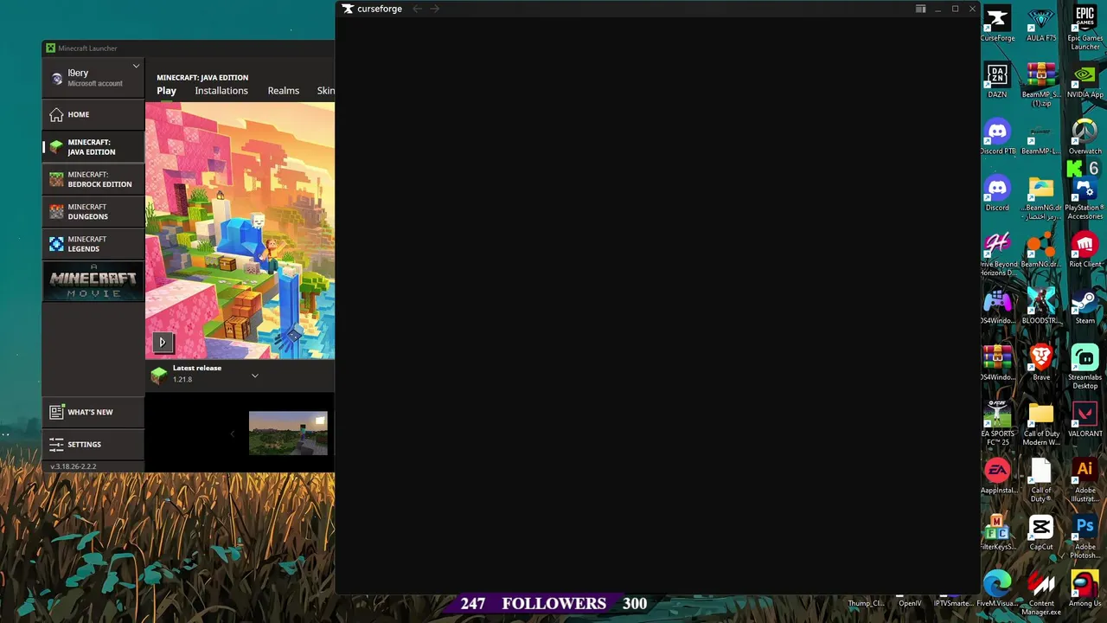Expand the l9ery Microsoft account dropdown
The image size is (1107, 623).
(x=136, y=66)
